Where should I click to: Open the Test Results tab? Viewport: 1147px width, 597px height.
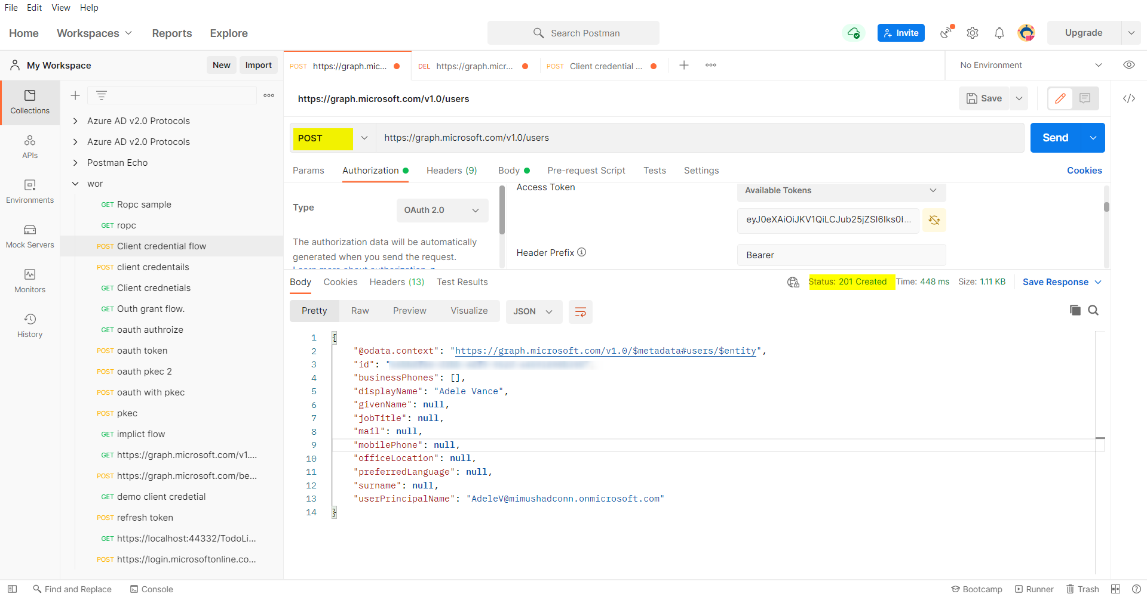click(462, 282)
